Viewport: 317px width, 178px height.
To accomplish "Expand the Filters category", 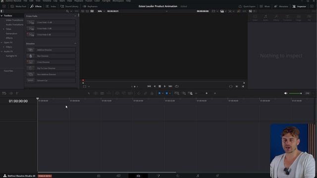I will (x=3, y=47).
